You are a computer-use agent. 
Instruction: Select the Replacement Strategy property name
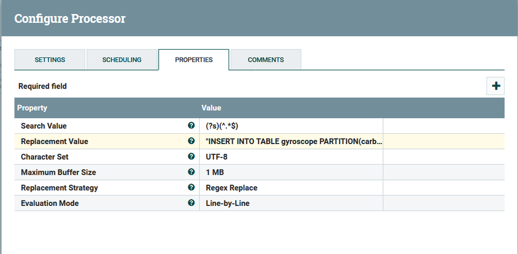(60, 188)
